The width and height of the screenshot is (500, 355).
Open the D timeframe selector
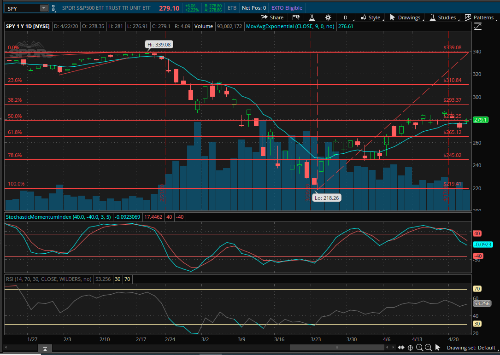pos(345,17)
